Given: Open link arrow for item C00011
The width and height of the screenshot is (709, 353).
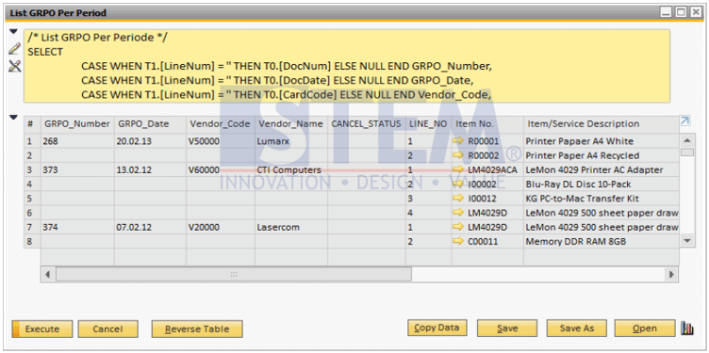Looking at the screenshot, I should pyautogui.click(x=458, y=242).
